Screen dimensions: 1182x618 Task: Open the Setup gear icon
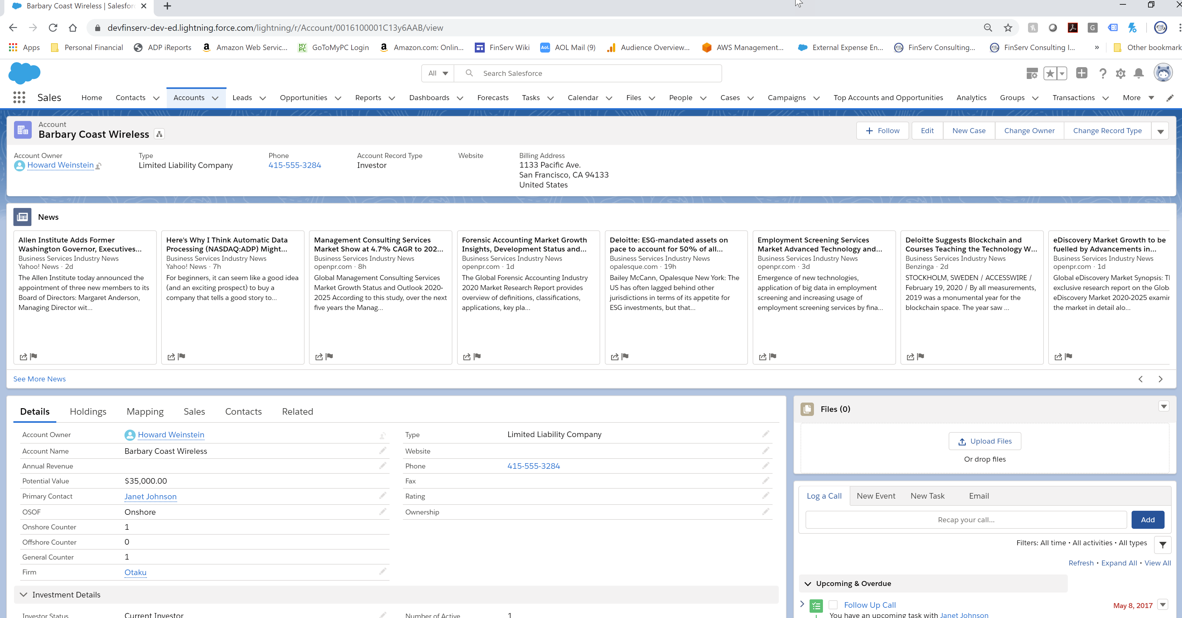pos(1120,73)
